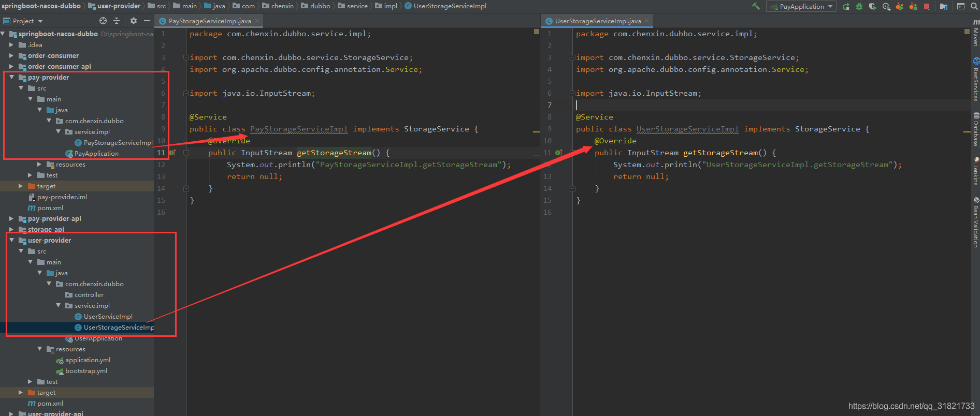Switch to UserStorageServiceImpl.java editor tab
Image resolution: width=980 pixels, height=416 pixels.
pos(598,21)
